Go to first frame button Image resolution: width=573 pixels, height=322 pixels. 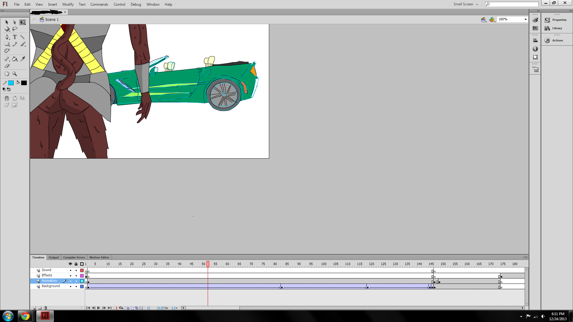(88, 308)
